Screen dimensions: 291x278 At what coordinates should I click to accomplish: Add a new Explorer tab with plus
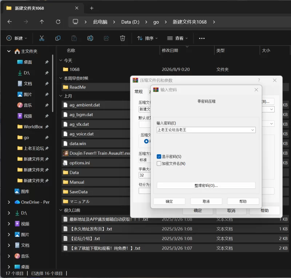(x=92, y=8)
